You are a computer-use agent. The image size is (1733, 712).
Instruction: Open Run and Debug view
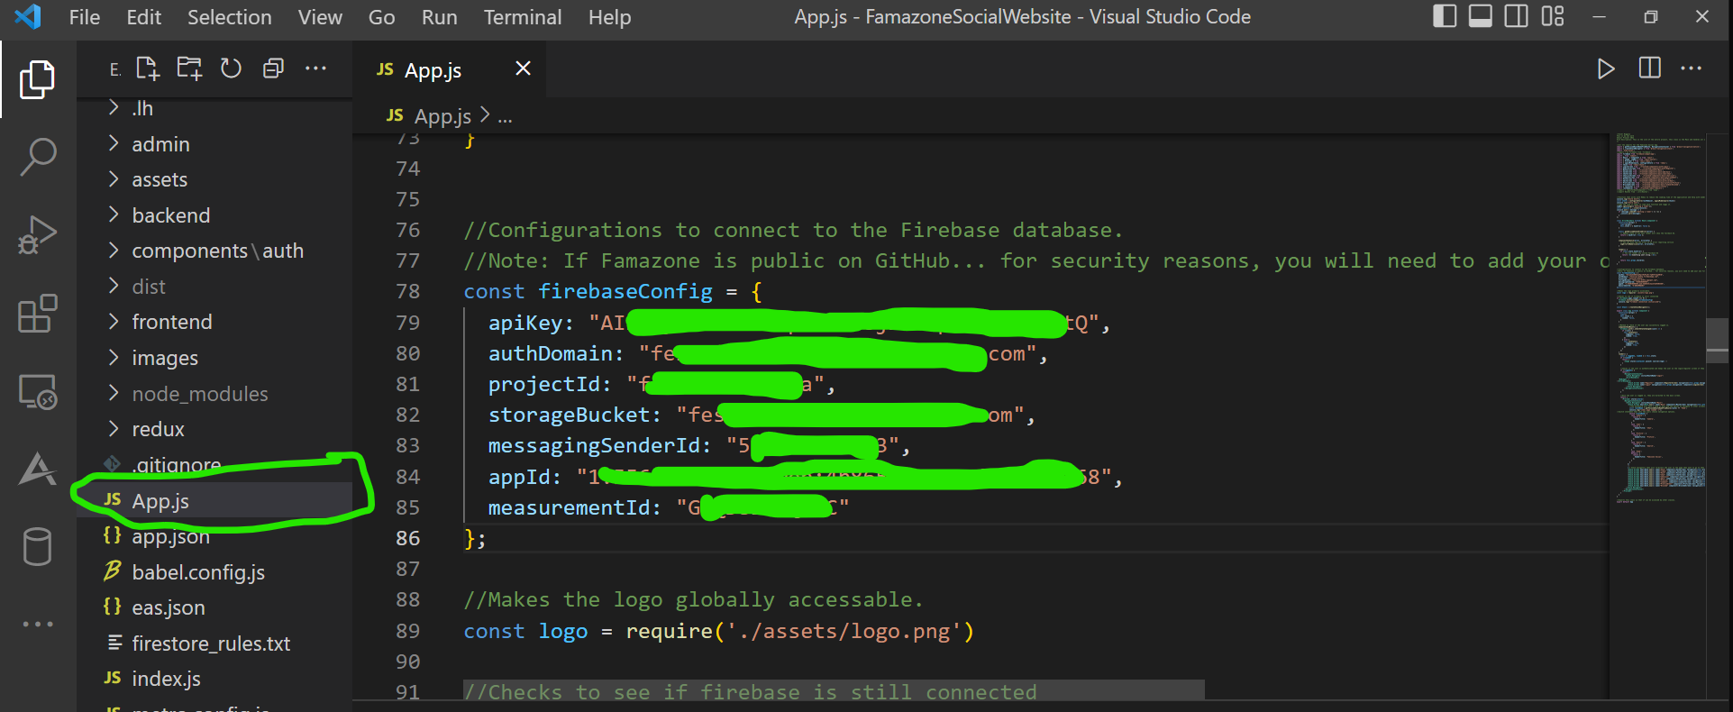tap(38, 235)
